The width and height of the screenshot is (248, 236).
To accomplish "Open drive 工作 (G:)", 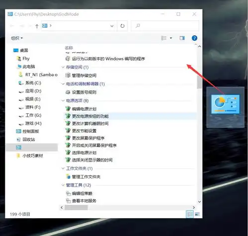I will (x=30, y=115).
